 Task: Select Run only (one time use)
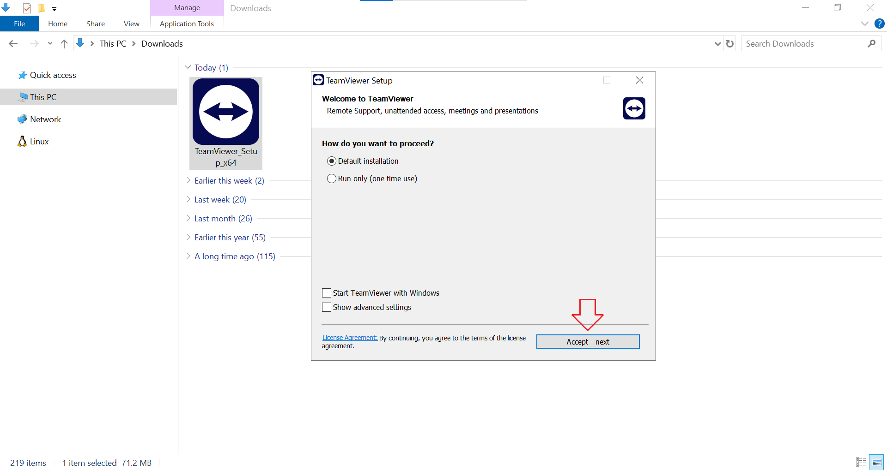tap(332, 178)
